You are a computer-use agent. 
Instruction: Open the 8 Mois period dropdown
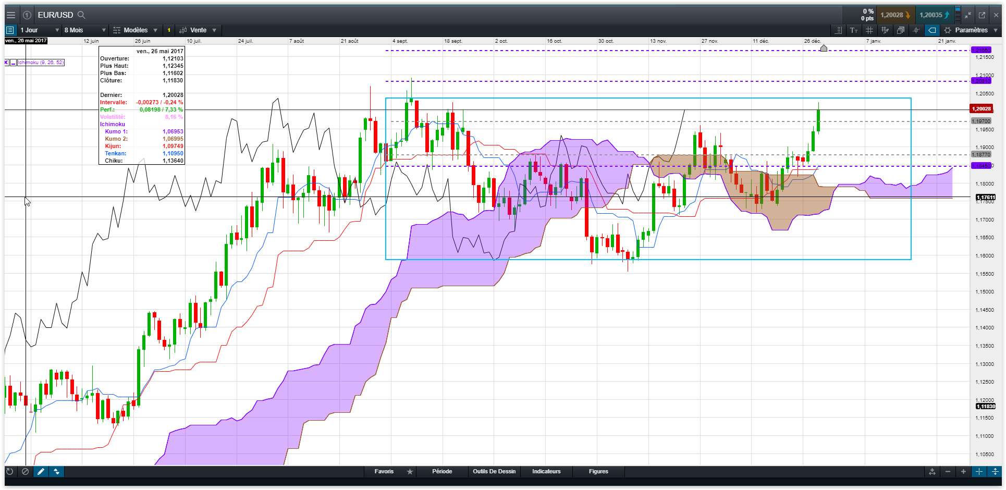click(85, 30)
